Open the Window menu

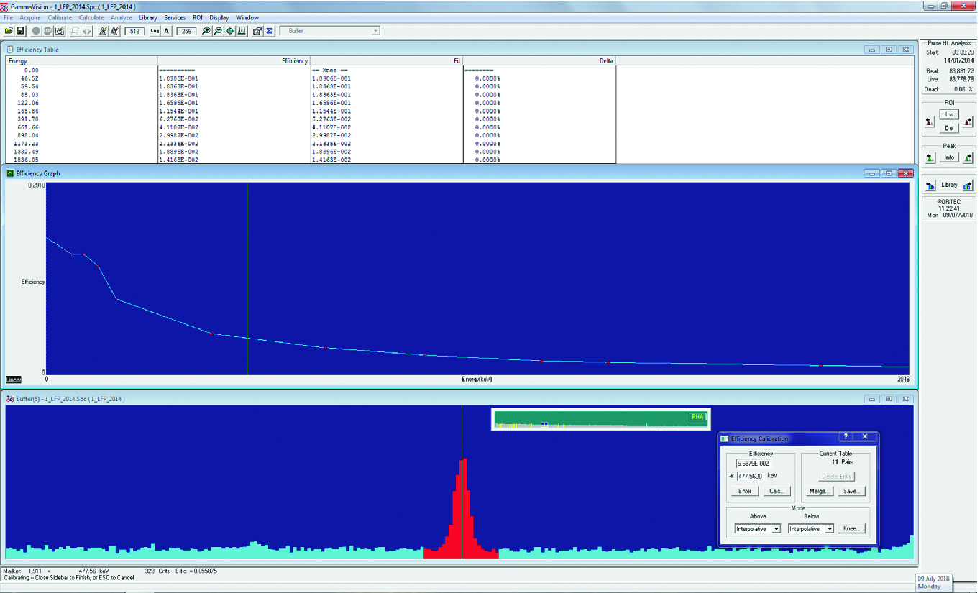coord(247,17)
